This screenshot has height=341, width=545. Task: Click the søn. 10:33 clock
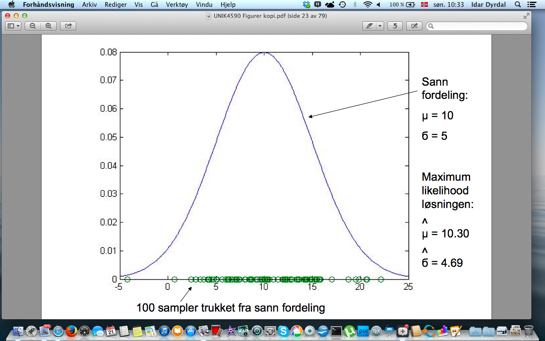pos(449,5)
